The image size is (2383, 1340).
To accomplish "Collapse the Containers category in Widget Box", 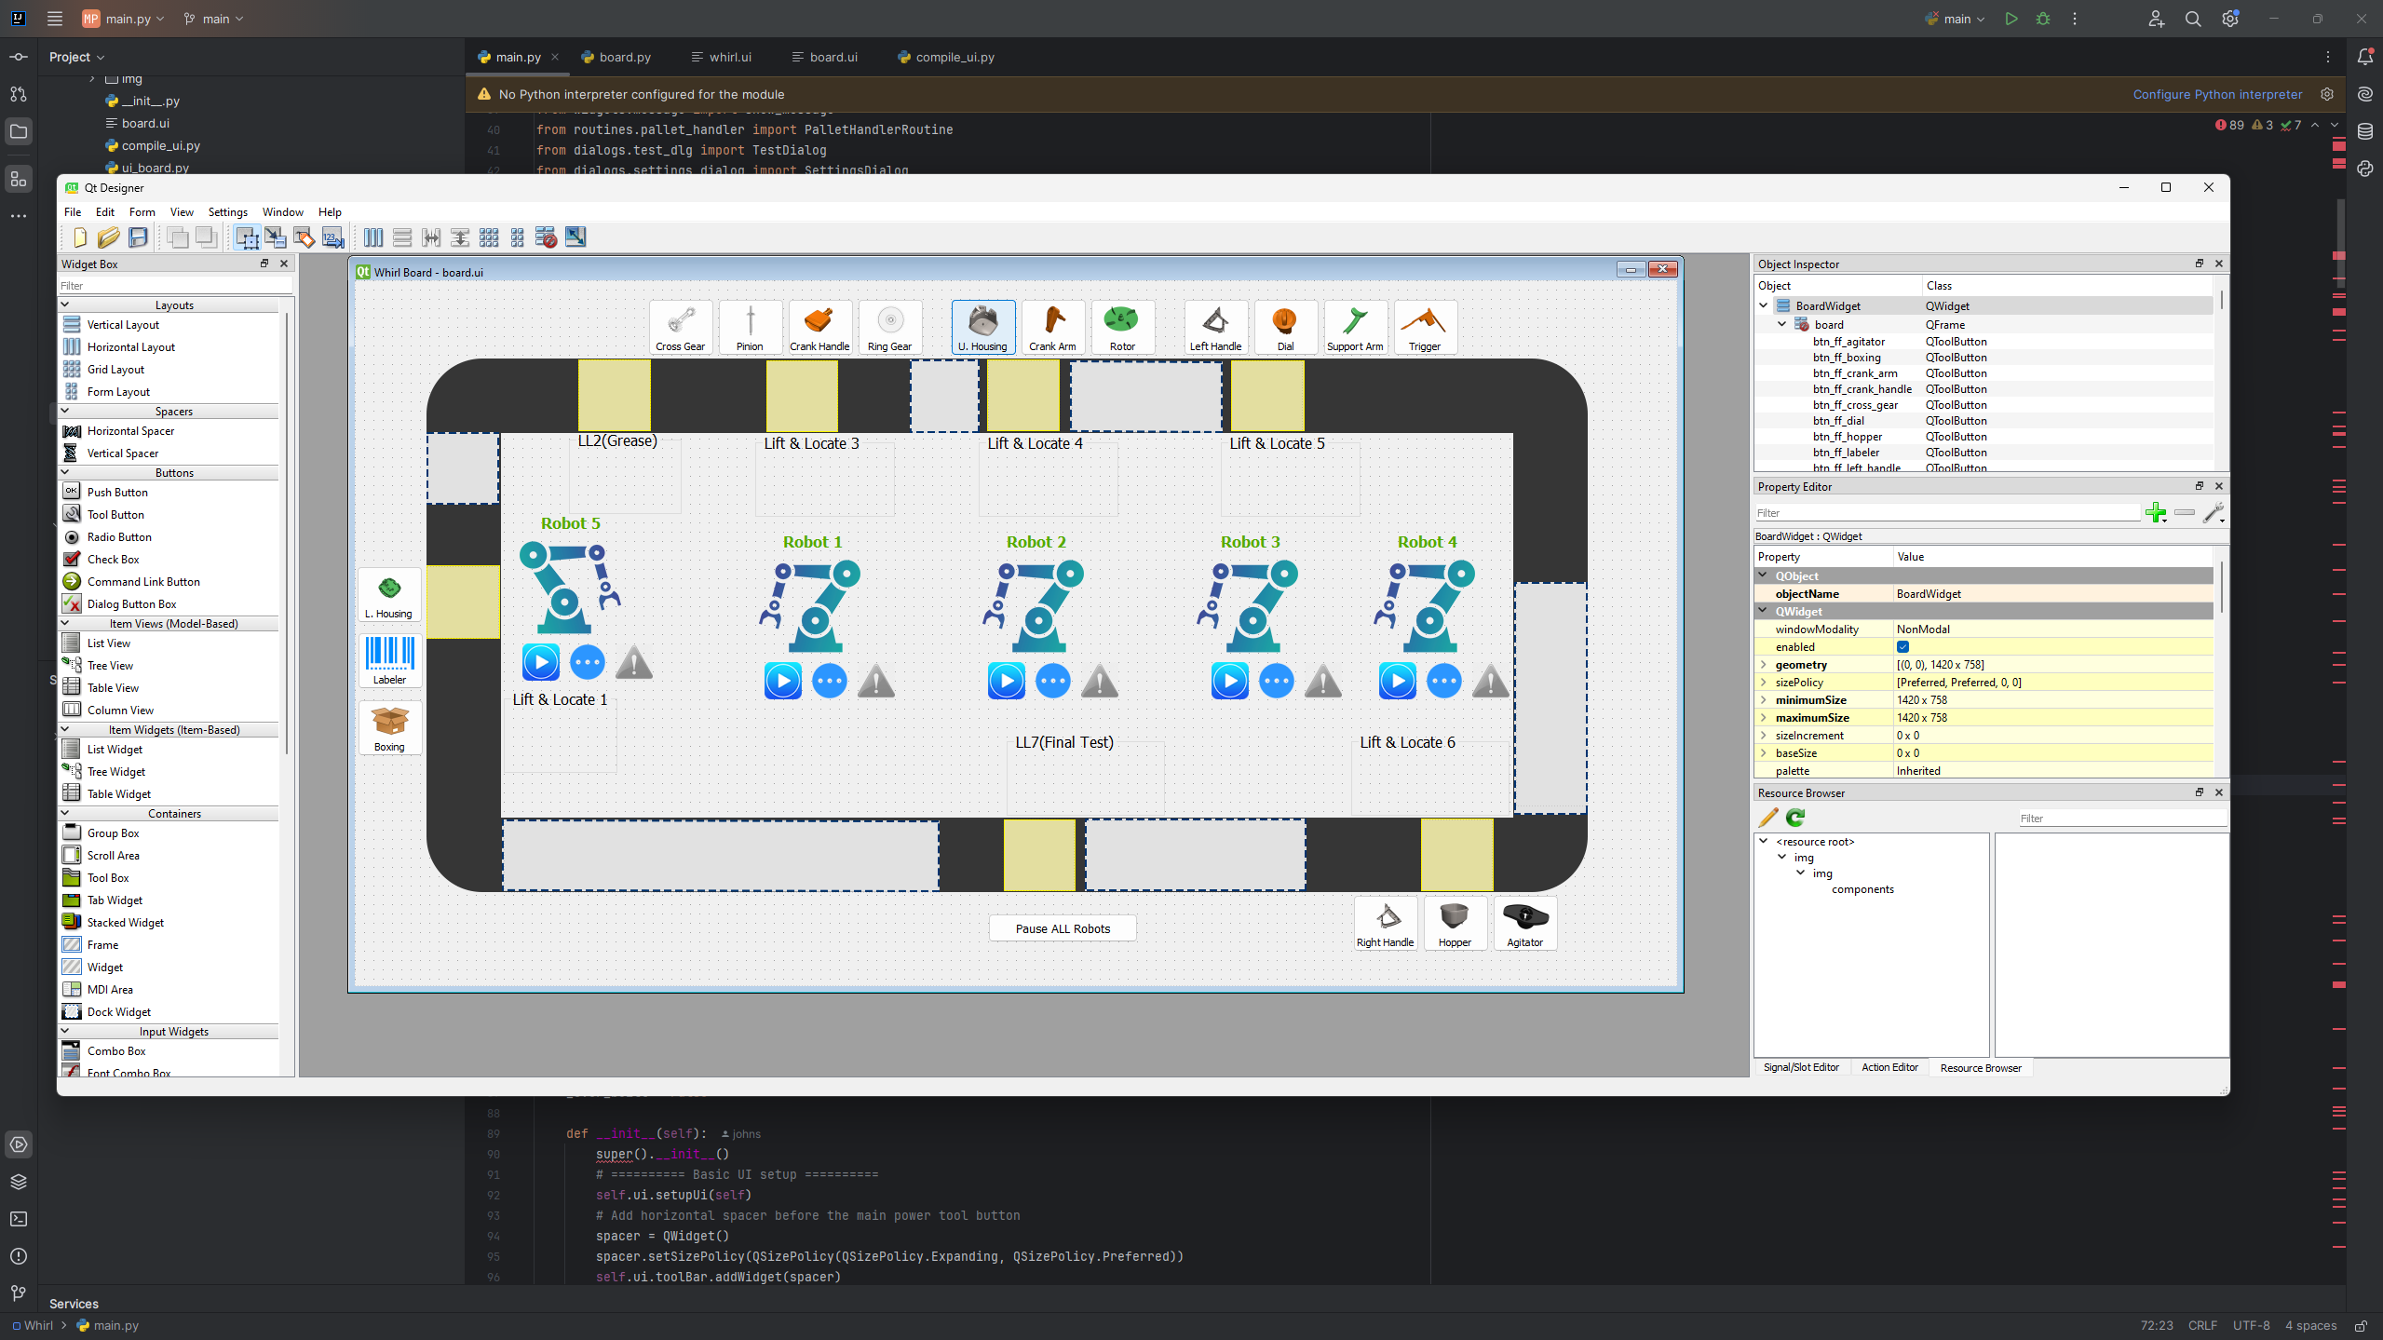I will (65, 813).
